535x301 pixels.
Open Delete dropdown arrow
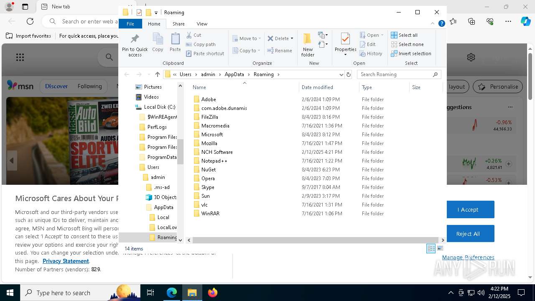tap(292, 38)
